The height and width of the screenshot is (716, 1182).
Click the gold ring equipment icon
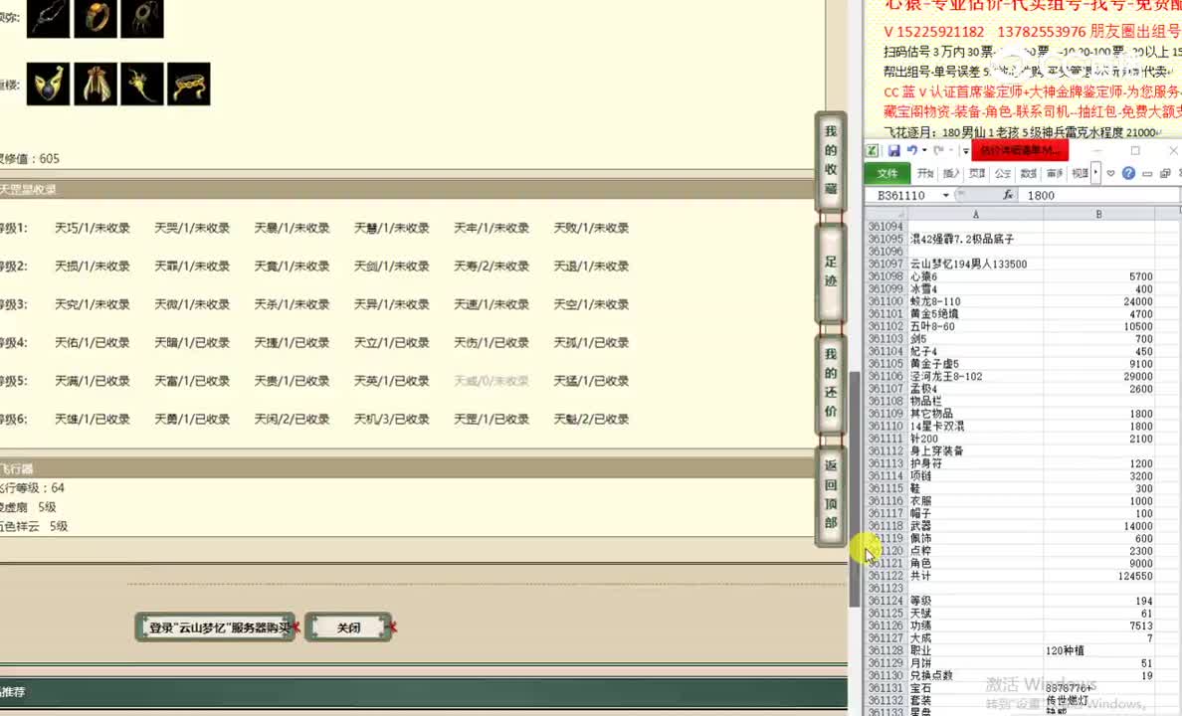[x=96, y=18]
